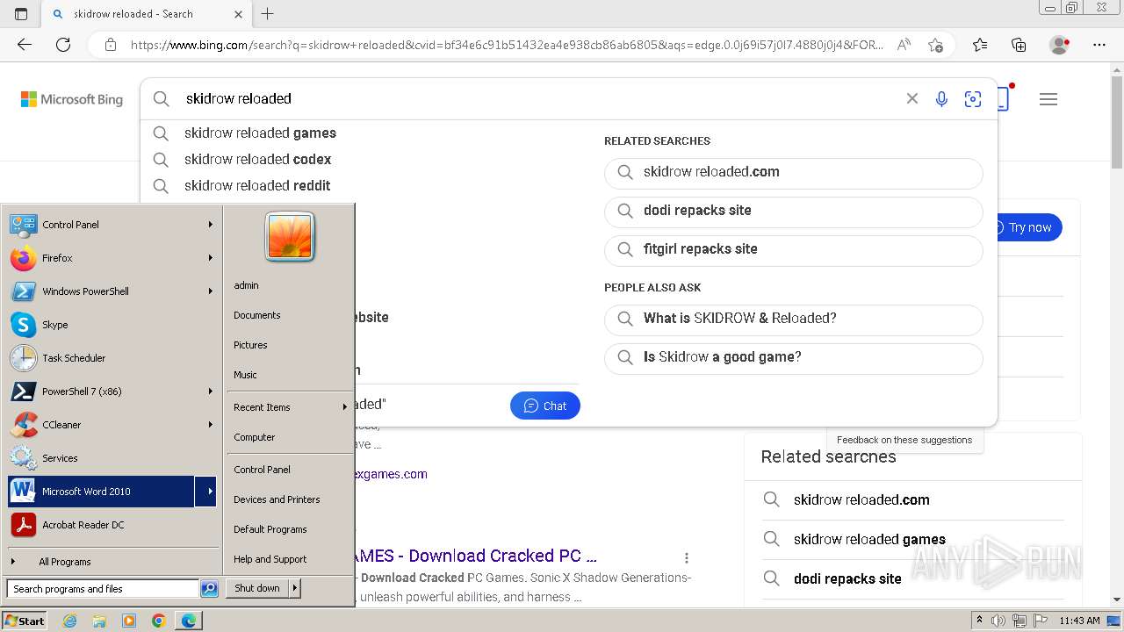Expand All Programs list
Viewport: 1124px width, 632px height.
112,562
